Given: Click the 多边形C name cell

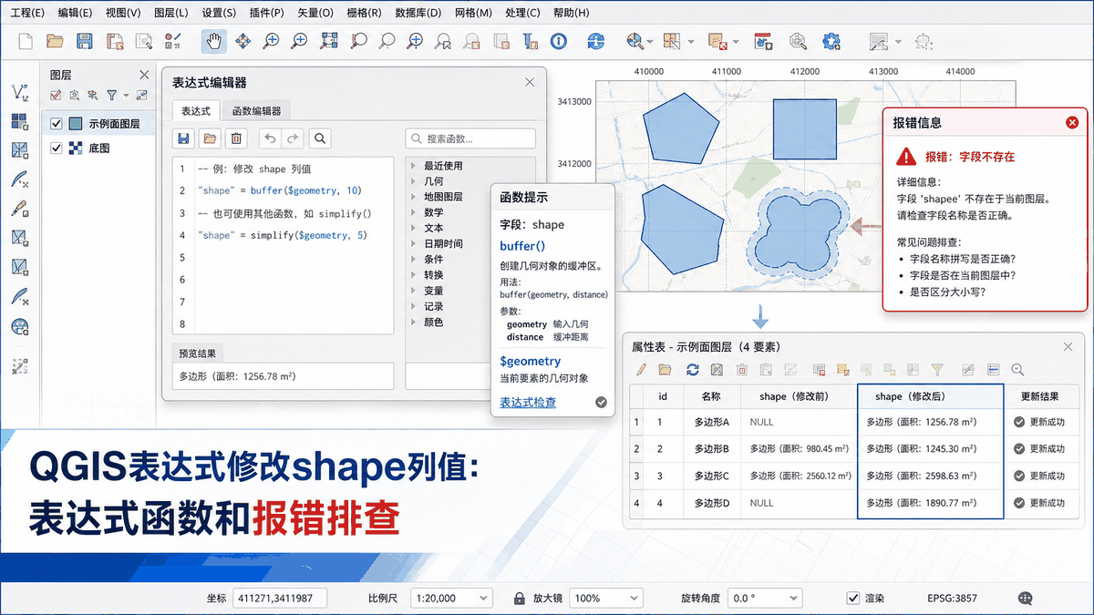Looking at the screenshot, I should (x=711, y=476).
